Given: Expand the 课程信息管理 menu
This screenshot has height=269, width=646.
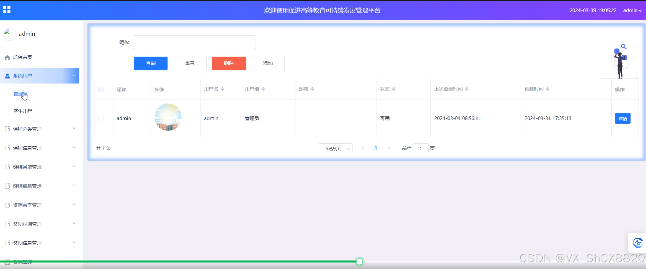Looking at the screenshot, I should (x=41, y=148).
